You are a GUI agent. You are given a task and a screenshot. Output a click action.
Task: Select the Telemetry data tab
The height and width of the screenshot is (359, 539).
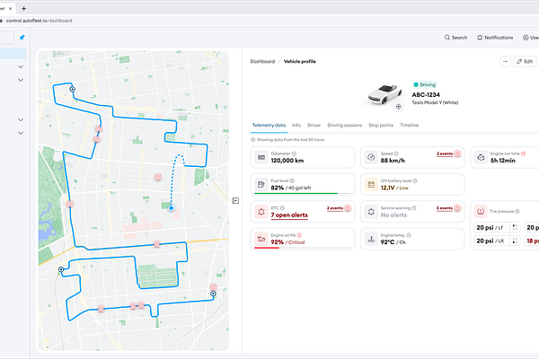coord(269,125)
